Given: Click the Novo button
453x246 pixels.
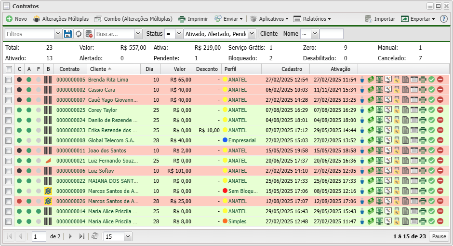Looking at the screenshot, I should (16, 19).
